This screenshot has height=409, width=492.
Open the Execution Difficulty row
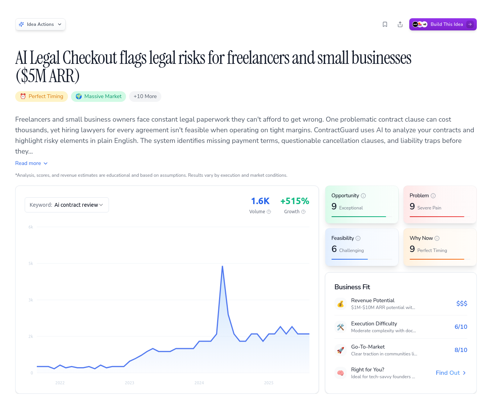coord(401,327)
